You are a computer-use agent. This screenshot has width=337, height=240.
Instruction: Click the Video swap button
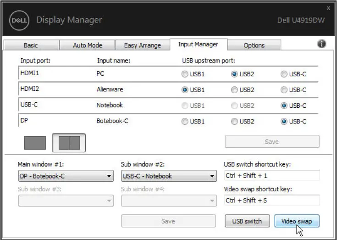pyautogui.click(x=297, y=221)
